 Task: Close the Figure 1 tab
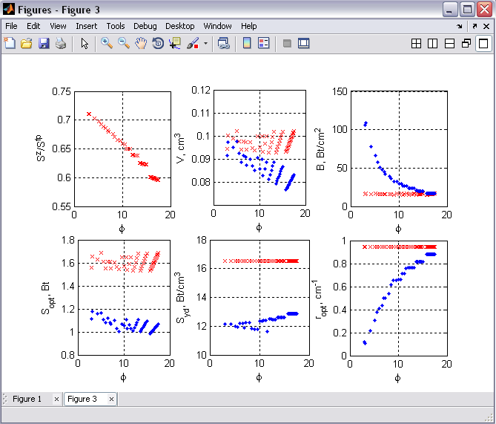56,399
